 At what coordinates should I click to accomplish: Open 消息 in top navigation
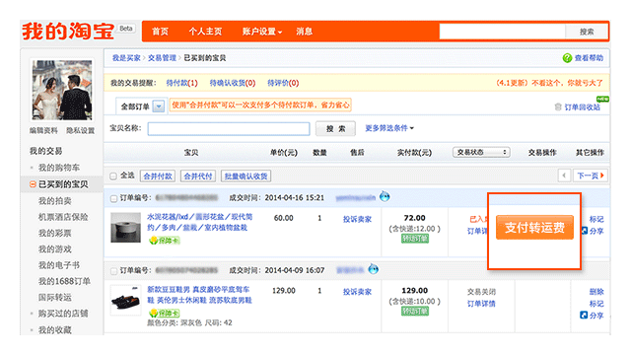pos(305,32)
